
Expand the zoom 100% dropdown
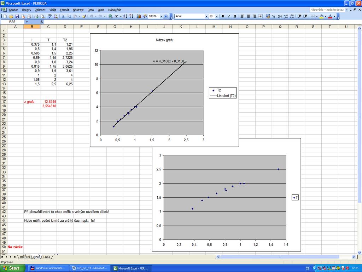161,16
